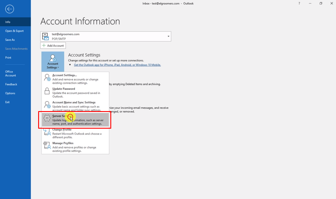Click the padlock icon for Update Password
Viewport: 336px width, 199px height.
point(47,91)
